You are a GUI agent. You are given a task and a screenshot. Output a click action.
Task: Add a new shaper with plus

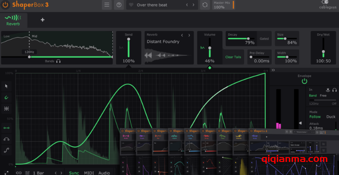42,20
